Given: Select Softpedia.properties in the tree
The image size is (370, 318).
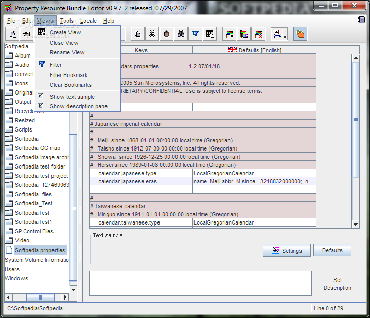Looking at the screenshot, I should [x=40, y=250].
